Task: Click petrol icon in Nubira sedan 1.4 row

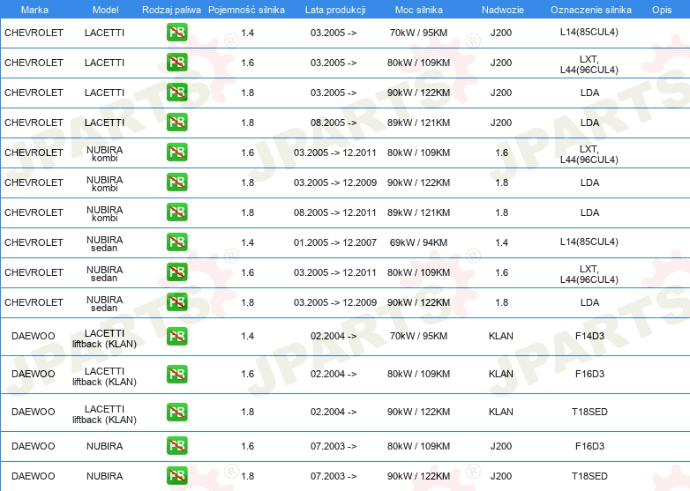Action: point(176,242)
